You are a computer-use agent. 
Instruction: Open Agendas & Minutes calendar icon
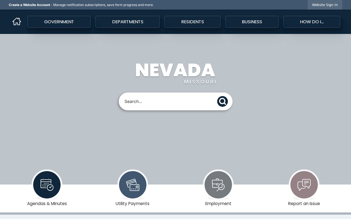point(47,185)
